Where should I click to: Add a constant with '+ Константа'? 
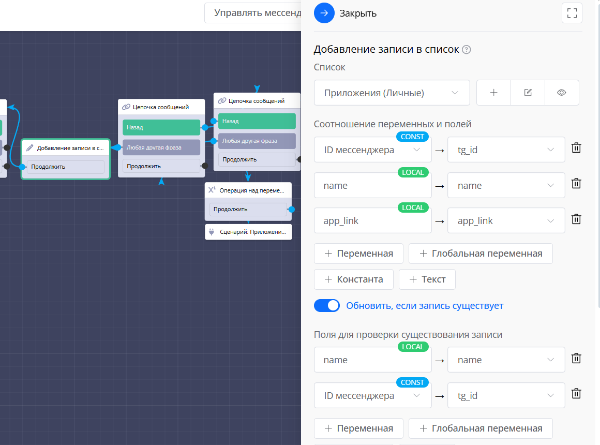coord(353,279)
